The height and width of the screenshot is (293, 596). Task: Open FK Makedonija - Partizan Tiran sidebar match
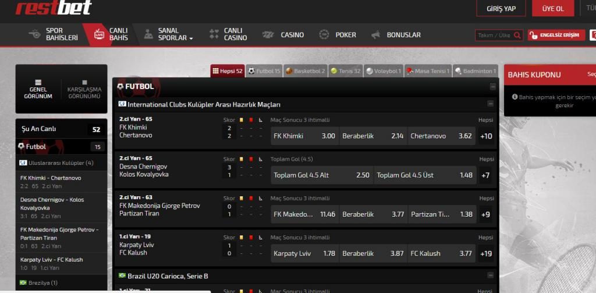tap(61, 238)
